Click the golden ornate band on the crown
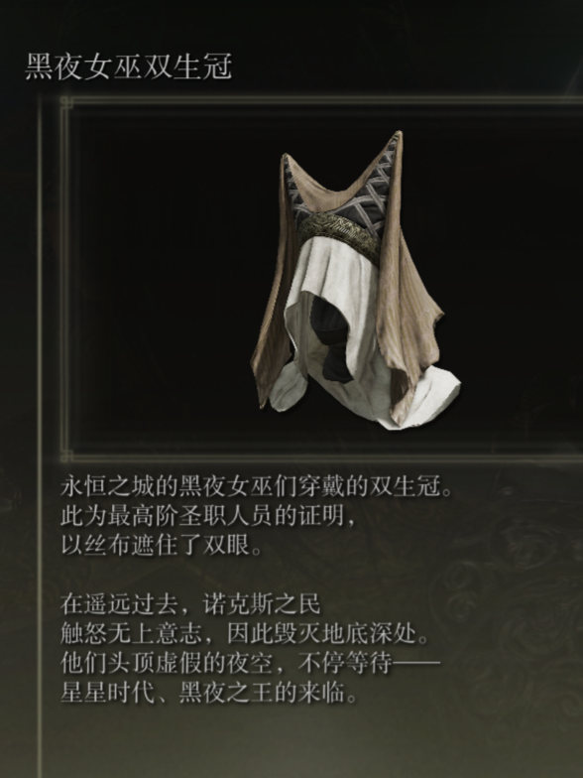Screen dimensions: 583x778 click(x=339, y=234)
